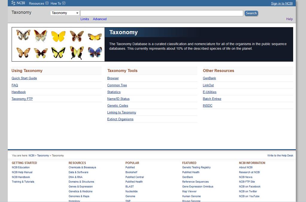This screenshot has height=202, width=306.
Task: Open Genomes & Maps link
Action: [79, 196]
